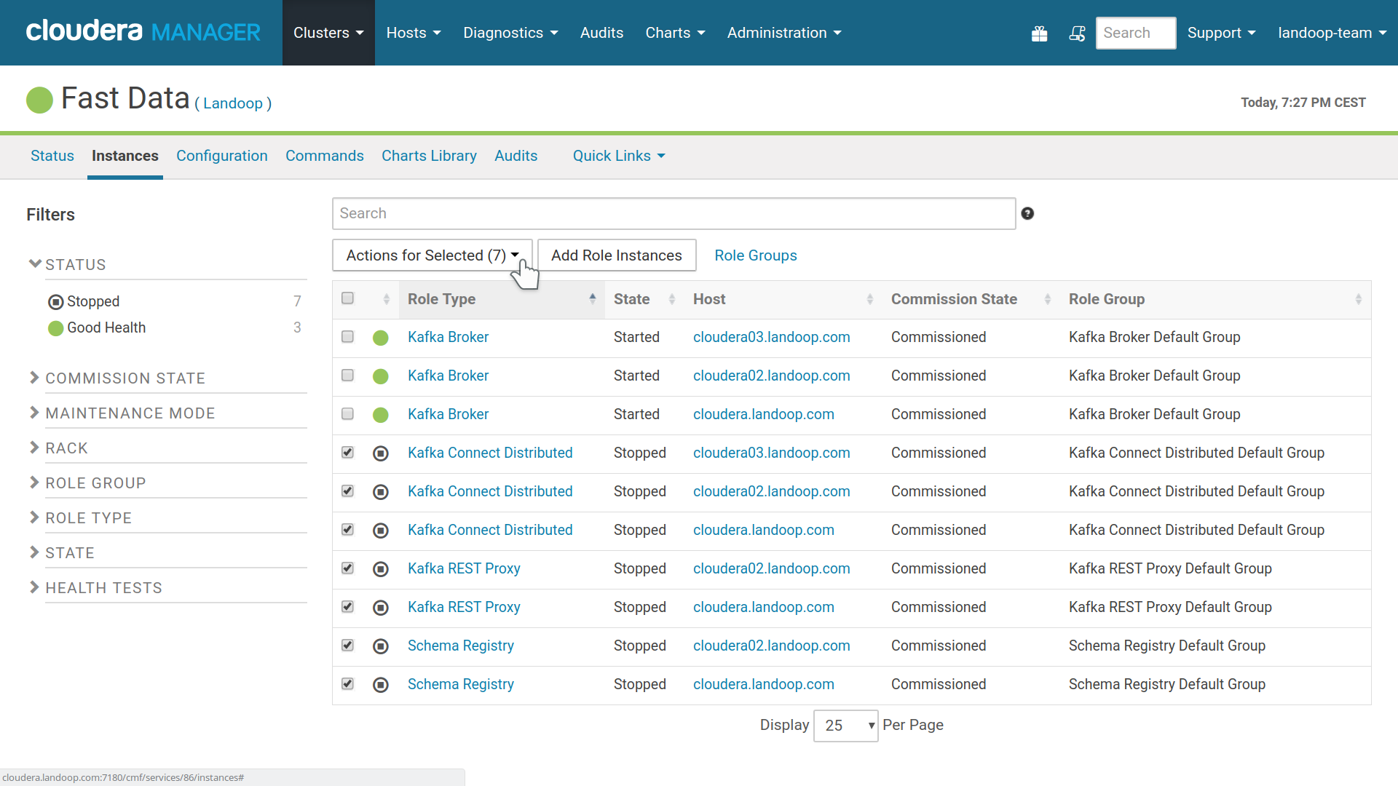Open Schema Registry role on cloudera02

click(460, 646)
